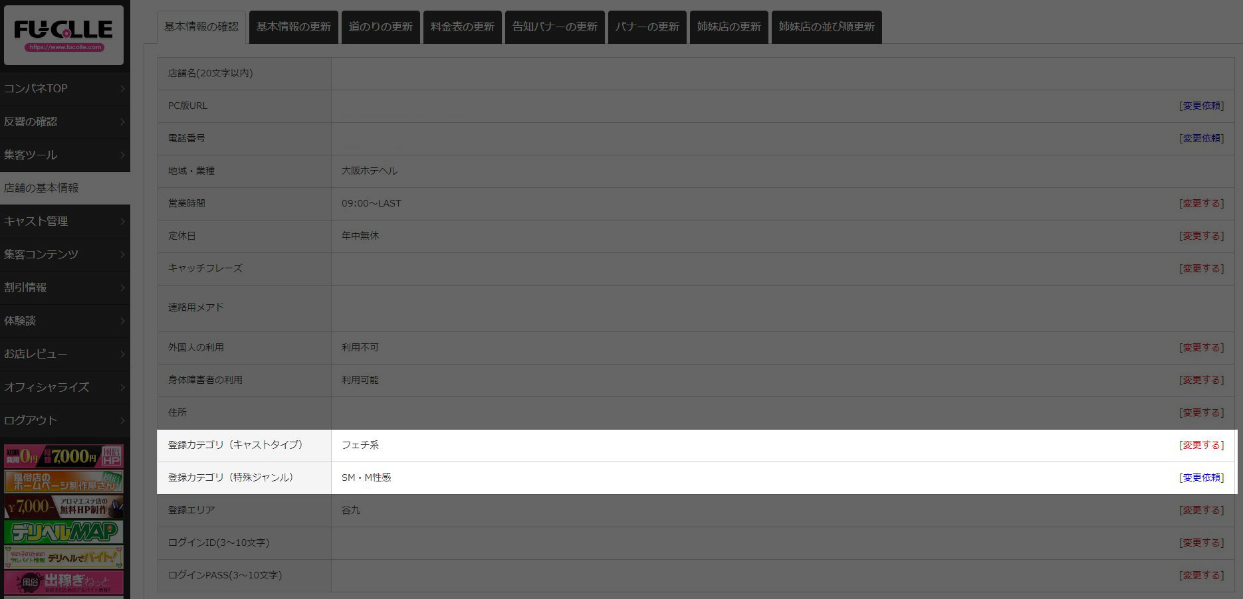Click 変更する for 営業時間
This screenshot has height=599, width=1243.
click(1201, 203)
